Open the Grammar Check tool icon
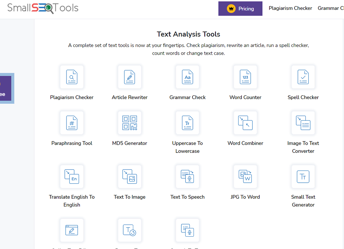Image resolution: width=344 pixels, height=249 pixels. 187,77
